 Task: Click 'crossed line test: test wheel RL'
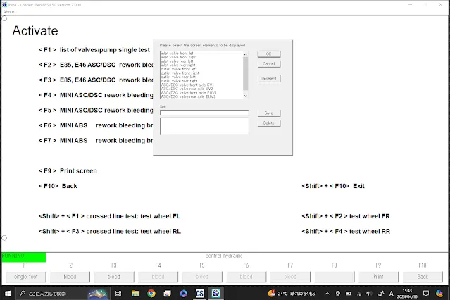tap(133, 232)
